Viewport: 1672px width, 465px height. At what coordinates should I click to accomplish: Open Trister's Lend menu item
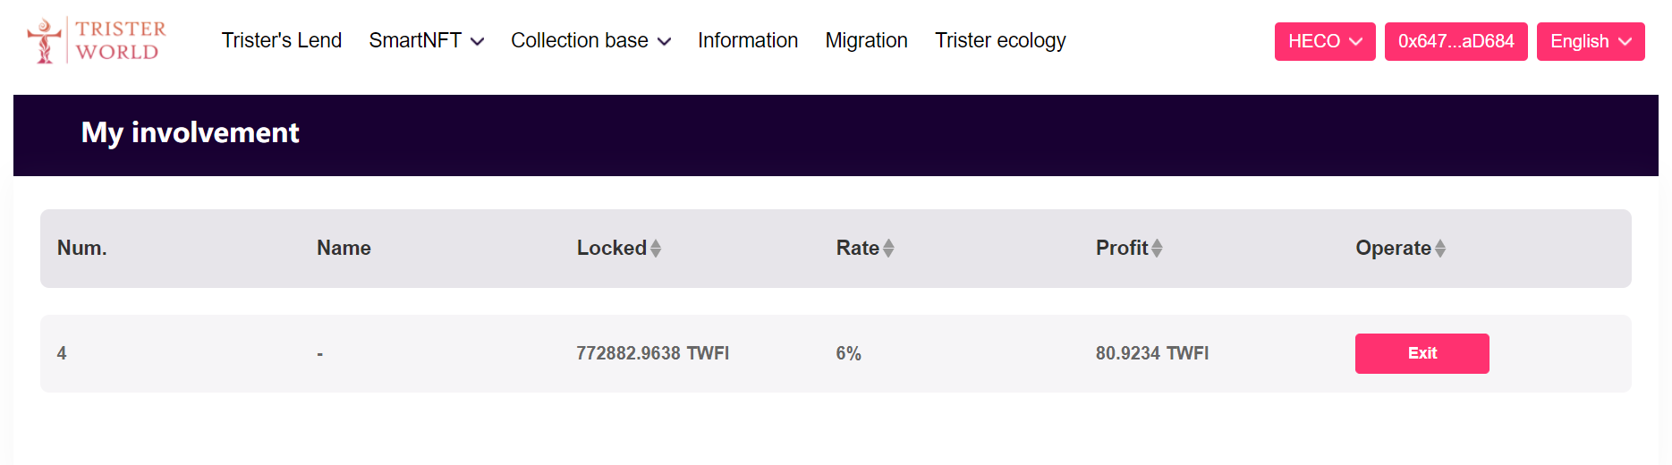pos(282,41)
